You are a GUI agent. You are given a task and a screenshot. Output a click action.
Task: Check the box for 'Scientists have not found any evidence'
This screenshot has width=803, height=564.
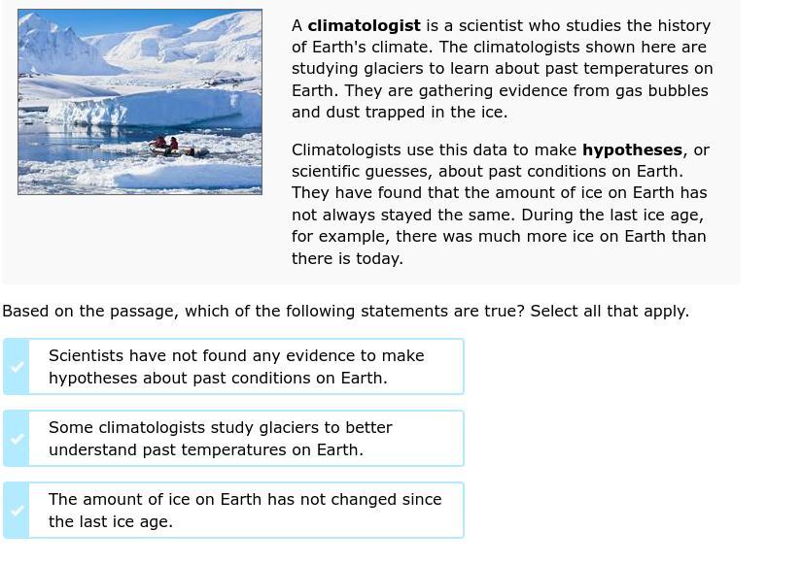17,367
